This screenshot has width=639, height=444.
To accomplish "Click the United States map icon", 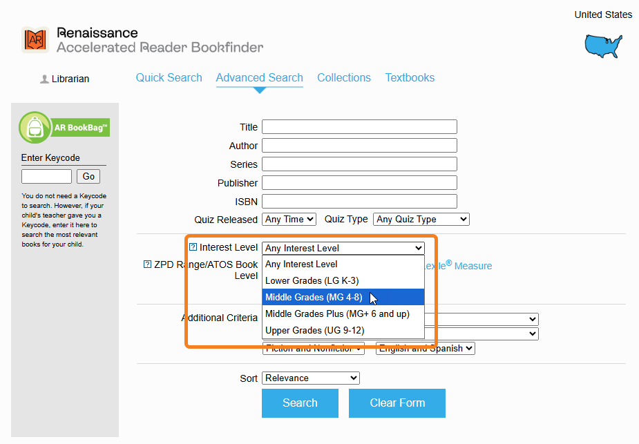I will tap(603, 46).
